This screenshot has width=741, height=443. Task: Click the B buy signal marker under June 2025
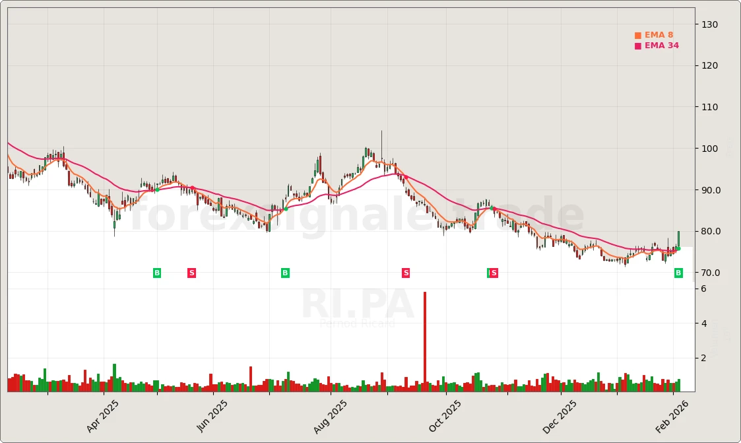coord(284,273)
